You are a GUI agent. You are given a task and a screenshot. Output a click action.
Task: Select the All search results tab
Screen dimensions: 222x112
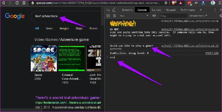pyautogui.click(x=37, y=28)
